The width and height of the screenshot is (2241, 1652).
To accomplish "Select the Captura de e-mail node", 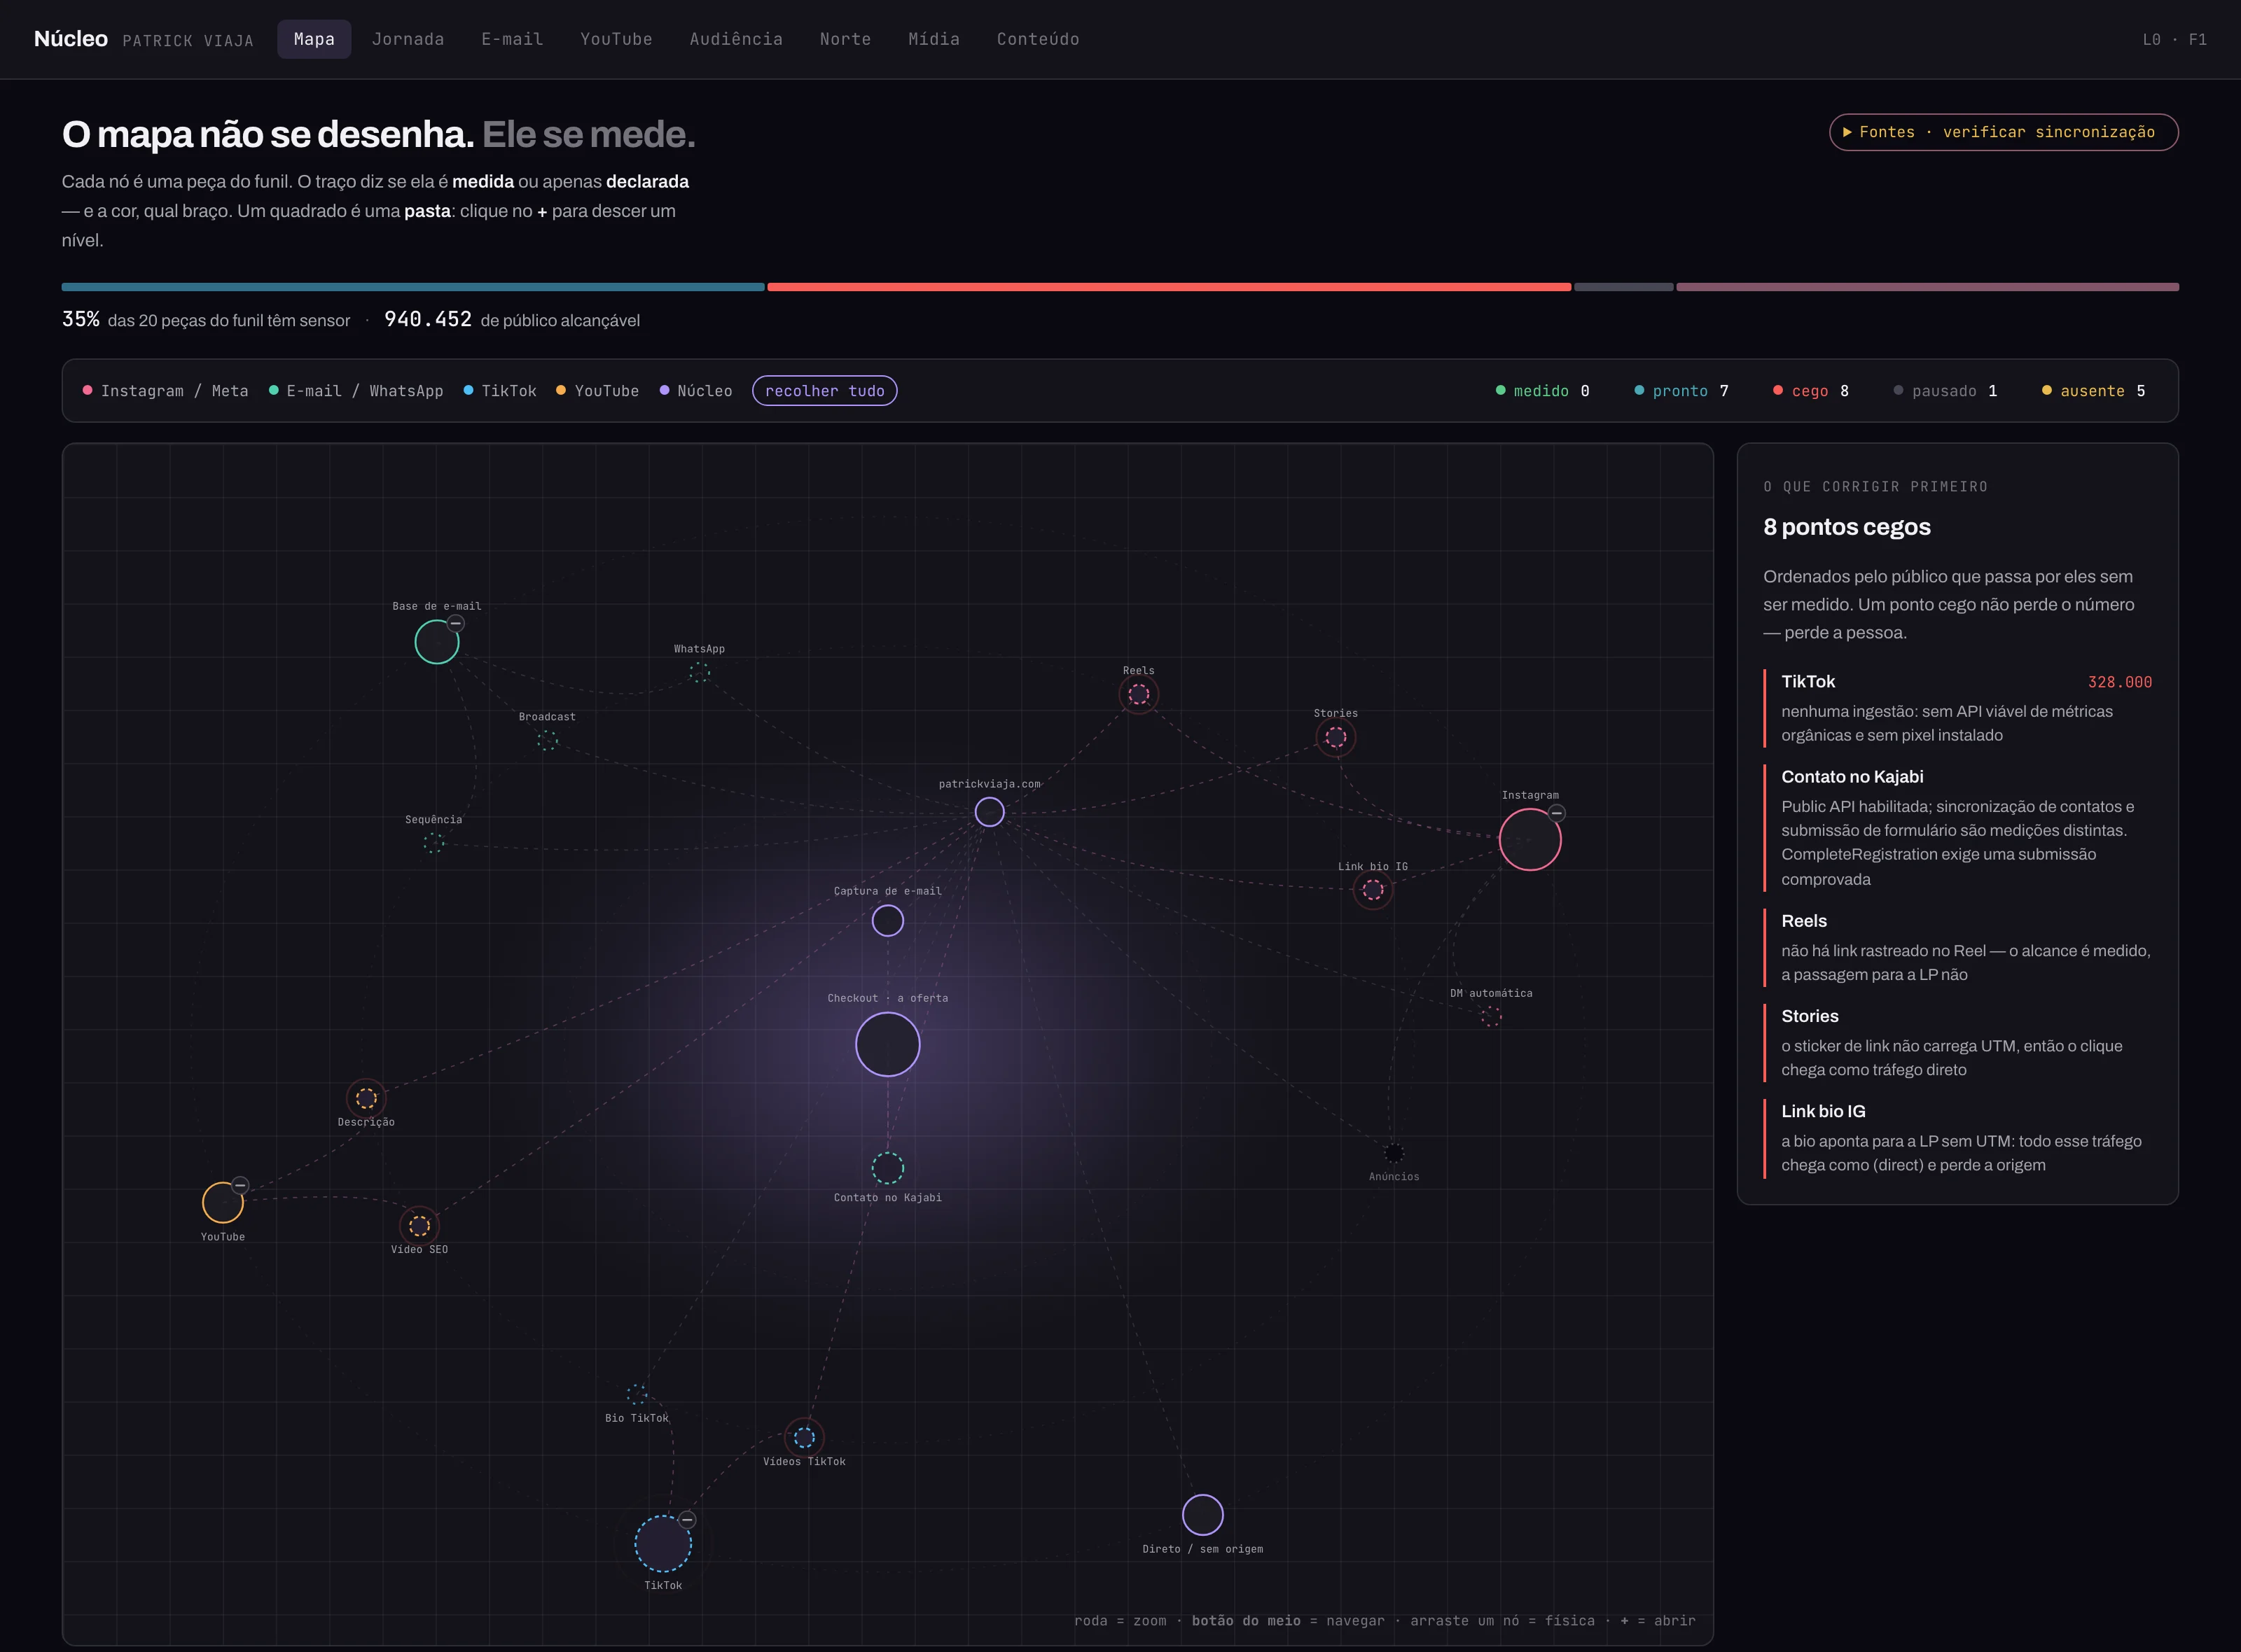I will coord(887,920).
